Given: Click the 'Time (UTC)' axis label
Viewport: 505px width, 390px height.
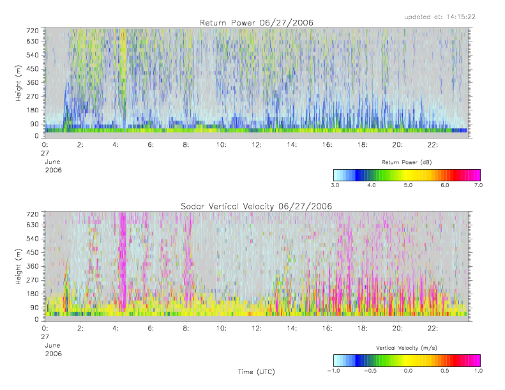Looking at the screenshot, I should point(257,371).
